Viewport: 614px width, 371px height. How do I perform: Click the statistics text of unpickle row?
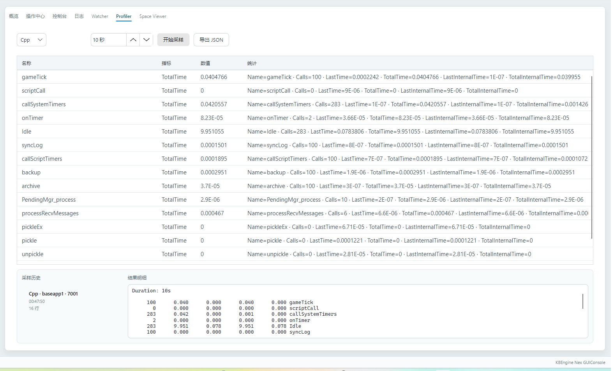pos(389,254)
